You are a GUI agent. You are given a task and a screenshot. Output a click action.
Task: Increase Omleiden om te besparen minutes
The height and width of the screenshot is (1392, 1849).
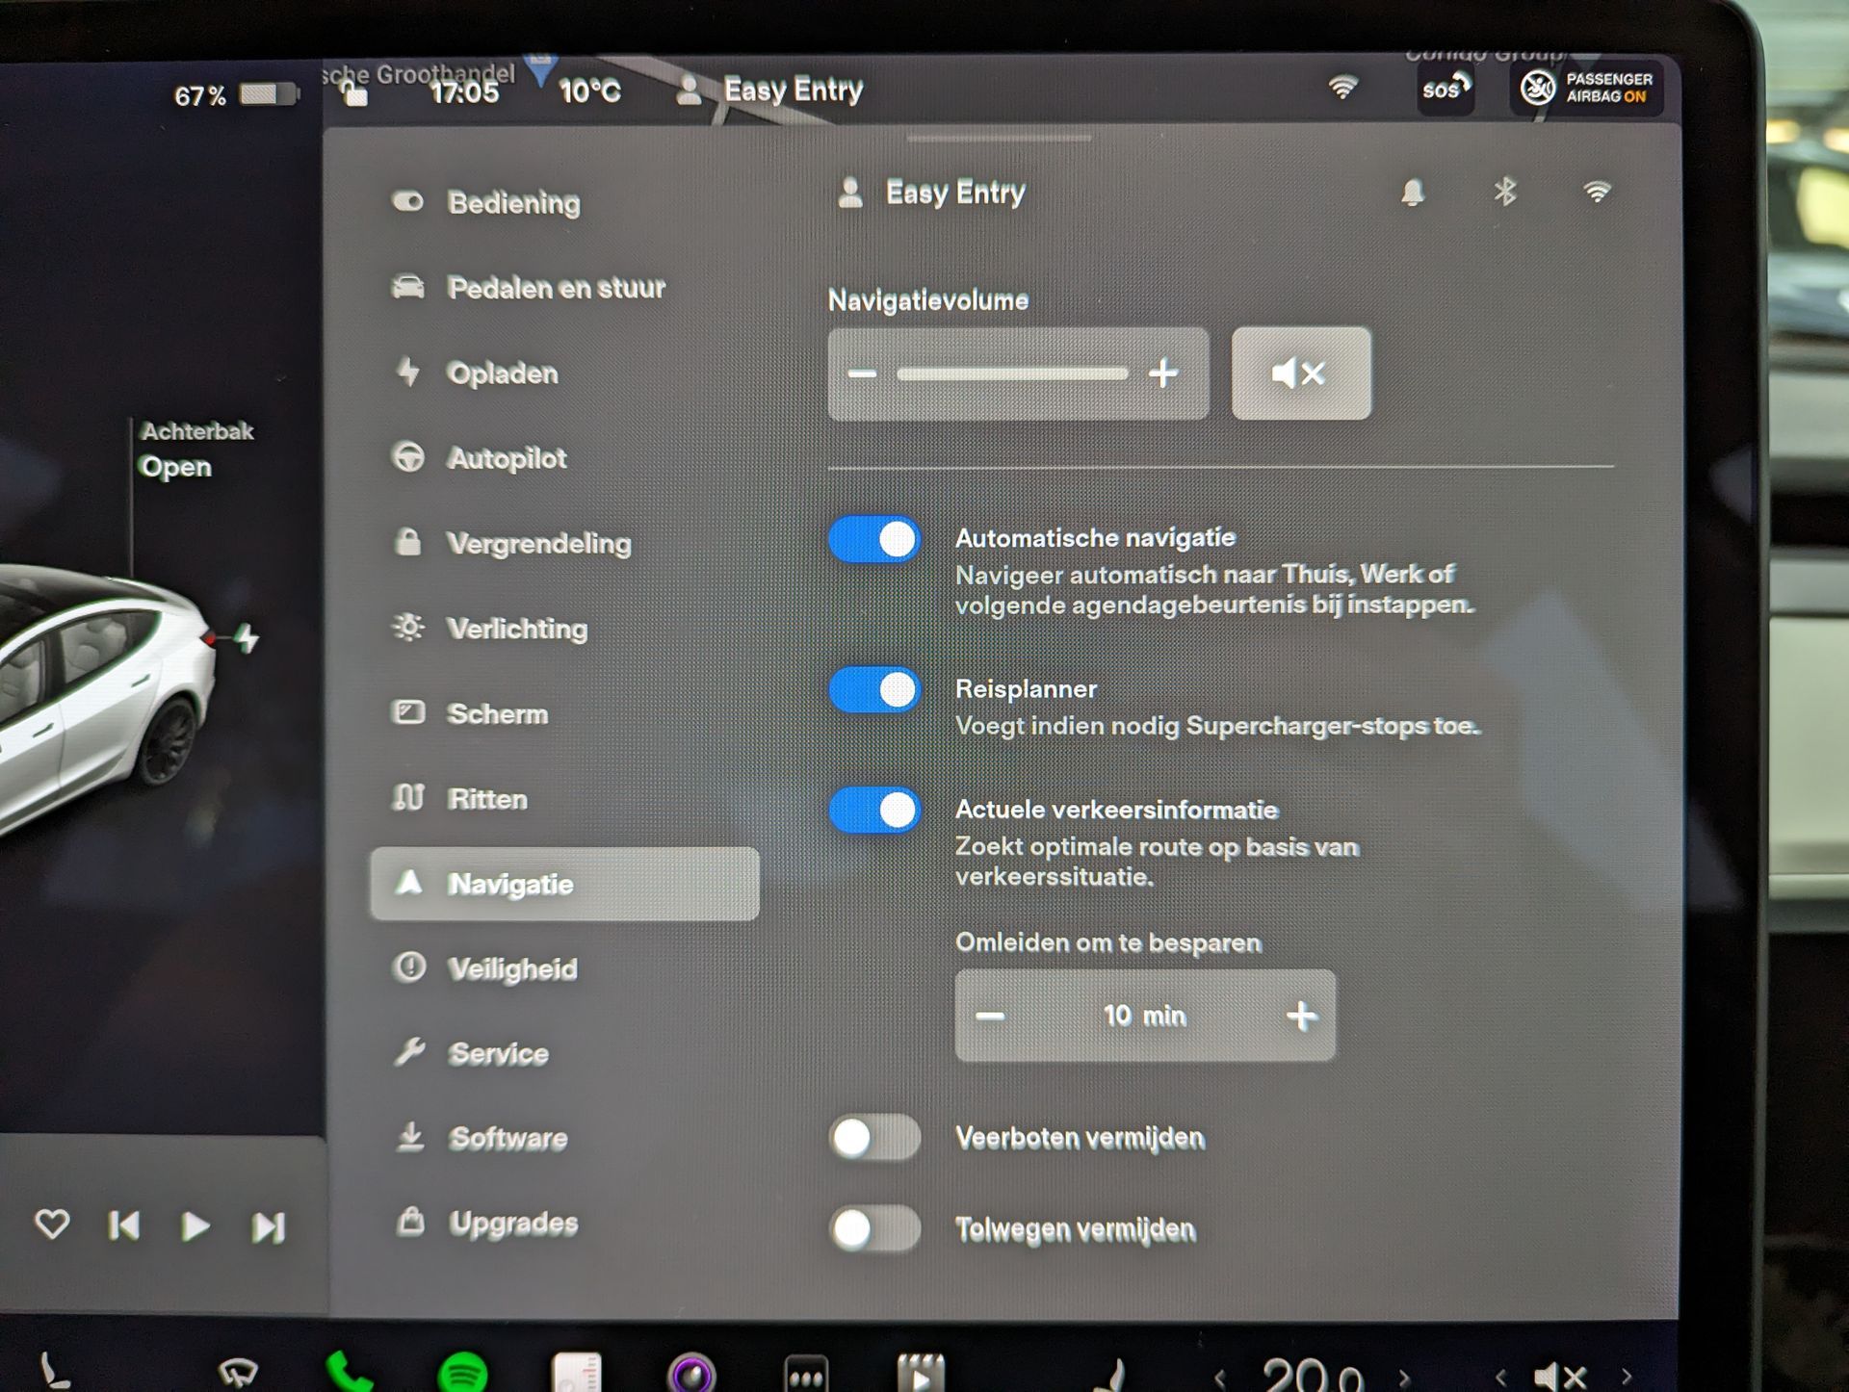click(1301, 1016)
